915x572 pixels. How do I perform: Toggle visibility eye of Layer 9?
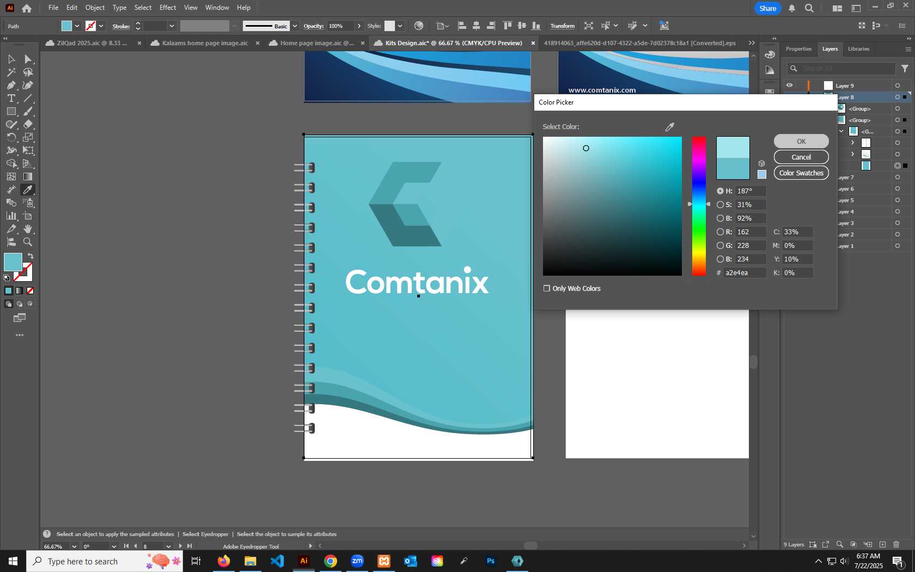coord(789,86)
